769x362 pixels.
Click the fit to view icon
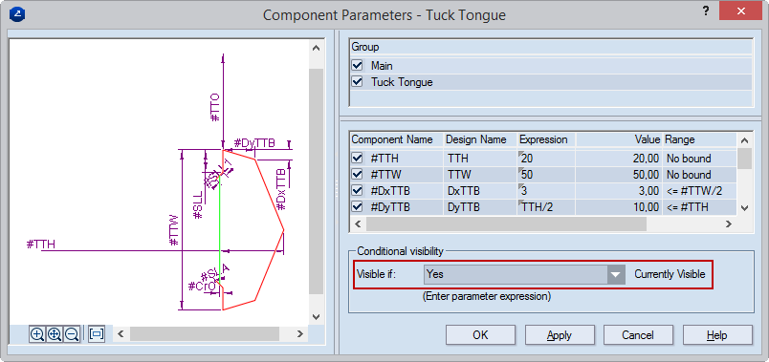pyautogui.click(x=97, y=334)
